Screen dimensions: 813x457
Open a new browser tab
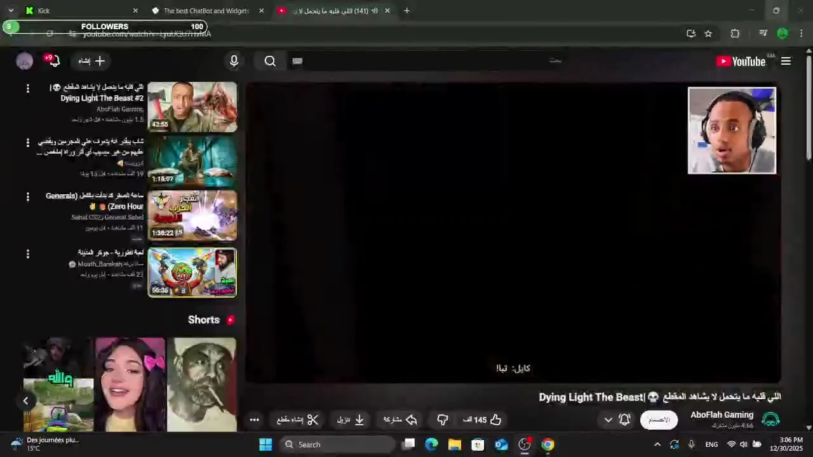[x=406, y=11]
